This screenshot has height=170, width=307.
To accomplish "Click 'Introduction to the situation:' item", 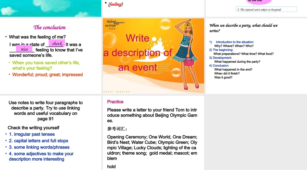I will coord(235,42).
